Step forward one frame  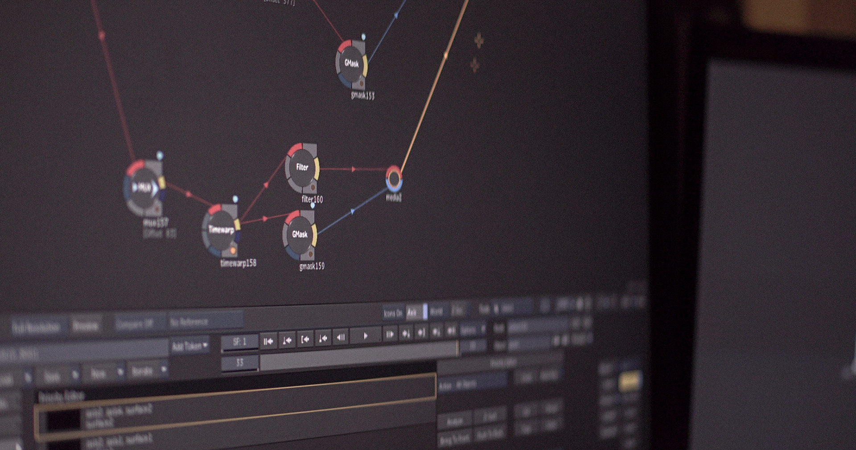(389, 334)
